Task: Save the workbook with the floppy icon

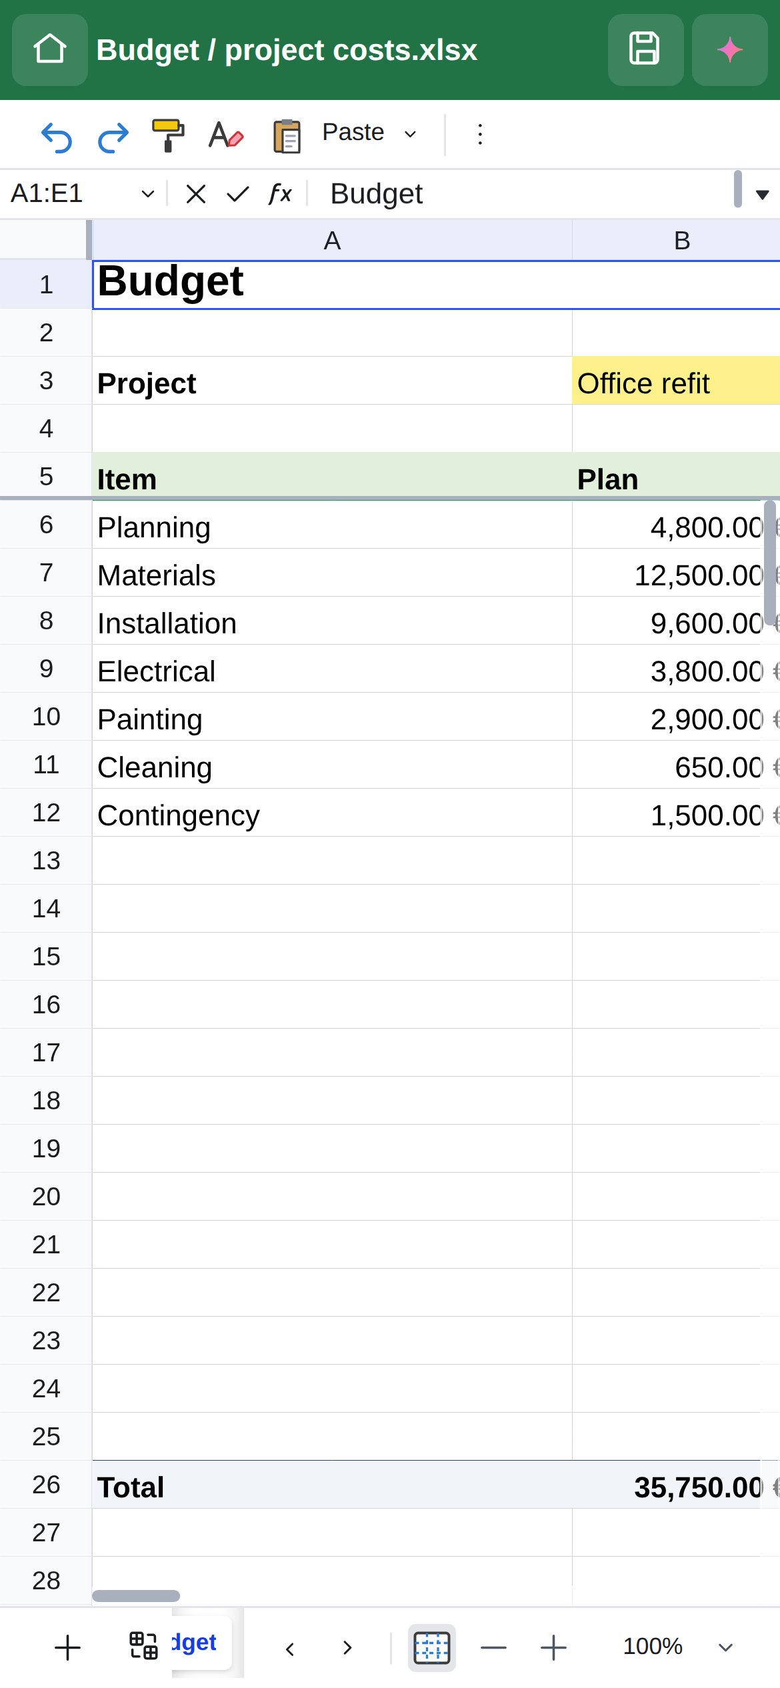Action: tap(645, 50)
